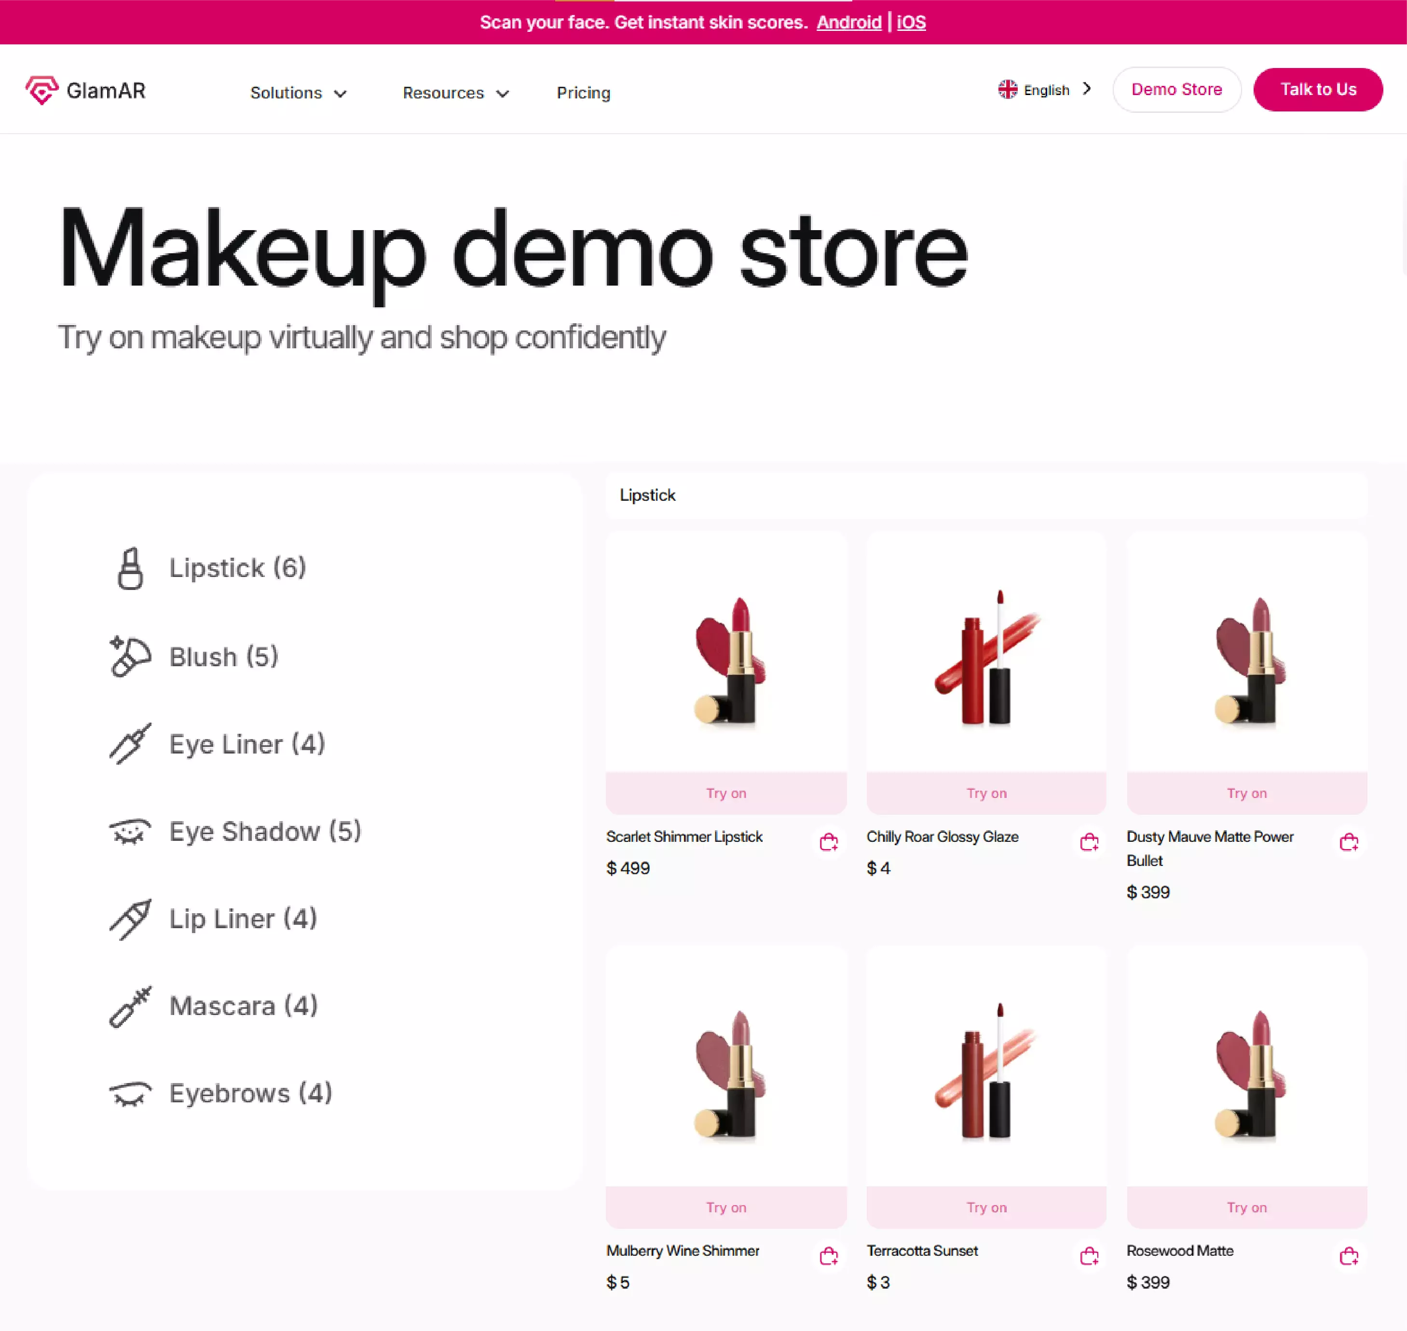Try on Terracotta Sunset lipstick
1407x1331 pixels.
tap(985, 1207)
